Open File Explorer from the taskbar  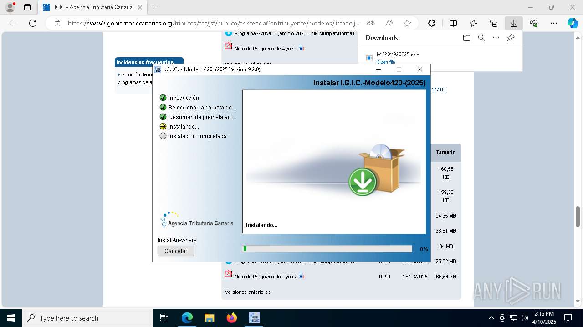(209, 318)
